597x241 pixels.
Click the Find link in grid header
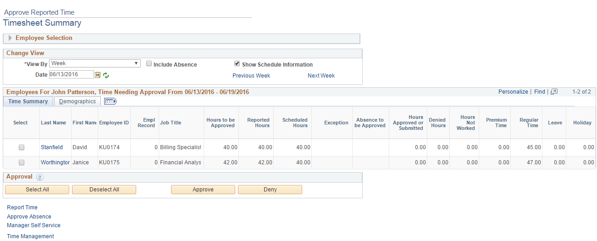[x=540, y=92]
